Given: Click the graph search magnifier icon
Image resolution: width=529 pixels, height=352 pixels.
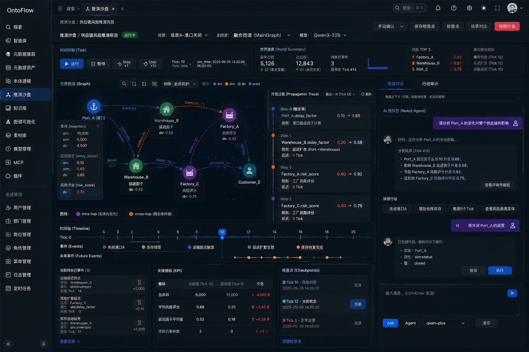Looking at the screenshot, I should click(x=124, y=84).
